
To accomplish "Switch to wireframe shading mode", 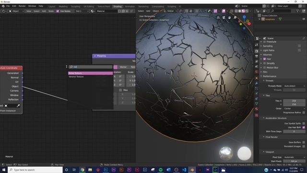I will (x=236, y=11).
